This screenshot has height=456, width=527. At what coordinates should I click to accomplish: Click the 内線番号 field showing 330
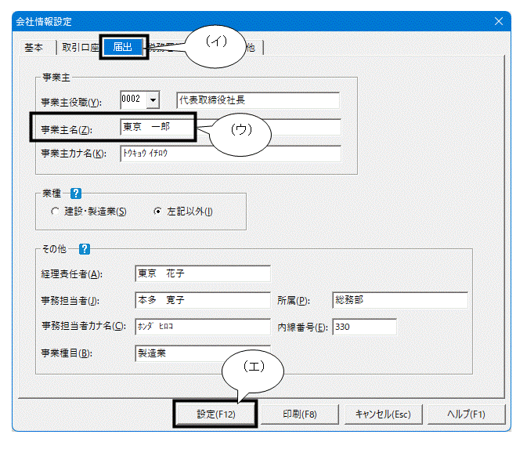coord(365,327)
